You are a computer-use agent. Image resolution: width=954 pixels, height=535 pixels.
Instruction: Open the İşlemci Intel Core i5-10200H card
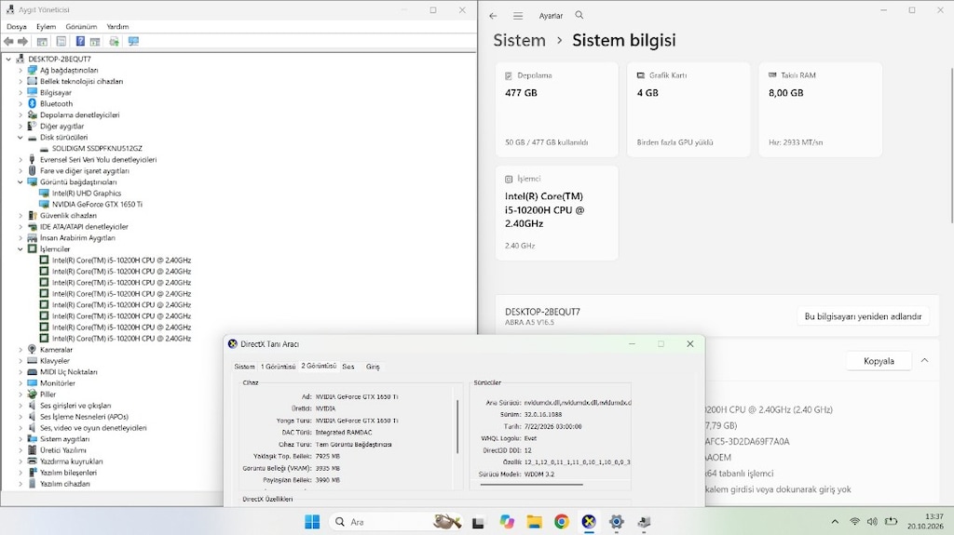pyautogui.click(x=557, y=213)
